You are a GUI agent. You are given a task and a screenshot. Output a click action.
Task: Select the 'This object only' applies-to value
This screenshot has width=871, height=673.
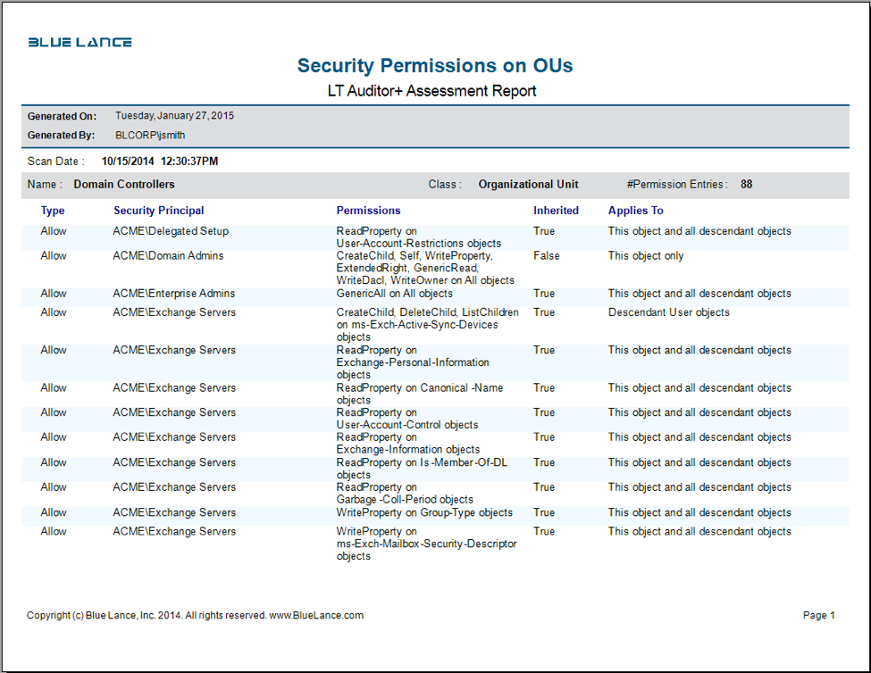[x=646, y=256]
